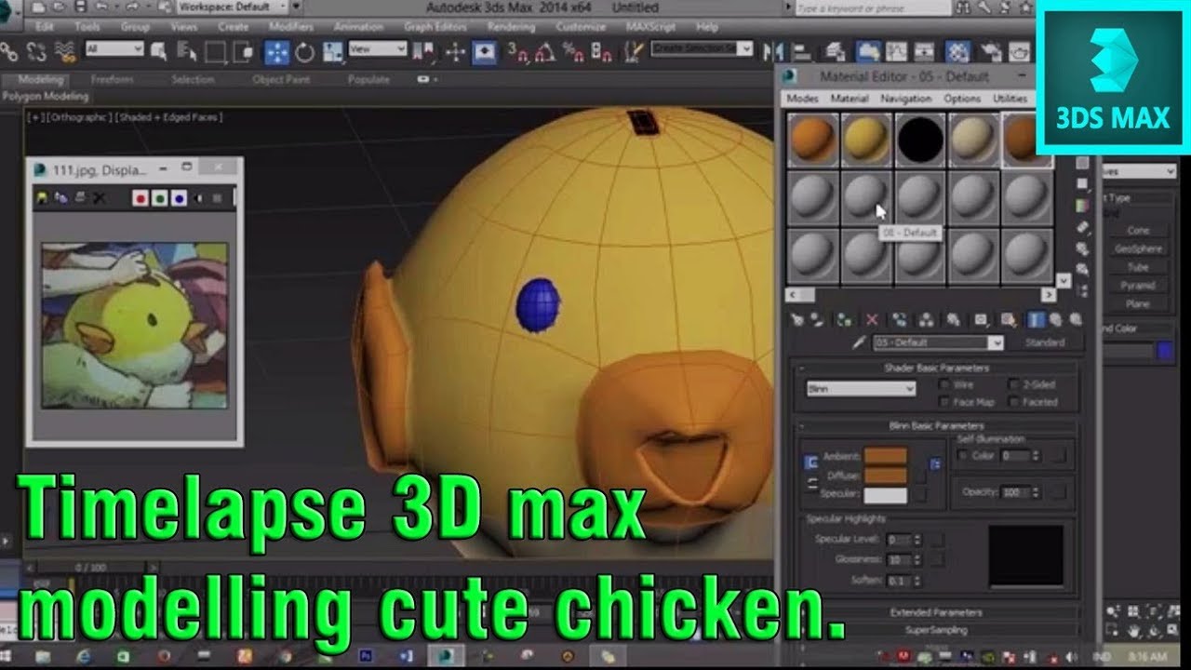This screenshot has height=670, width=1191.
Task: Toggle the Ambient-Diffuse color lock button
Action: tap(810, 462)
